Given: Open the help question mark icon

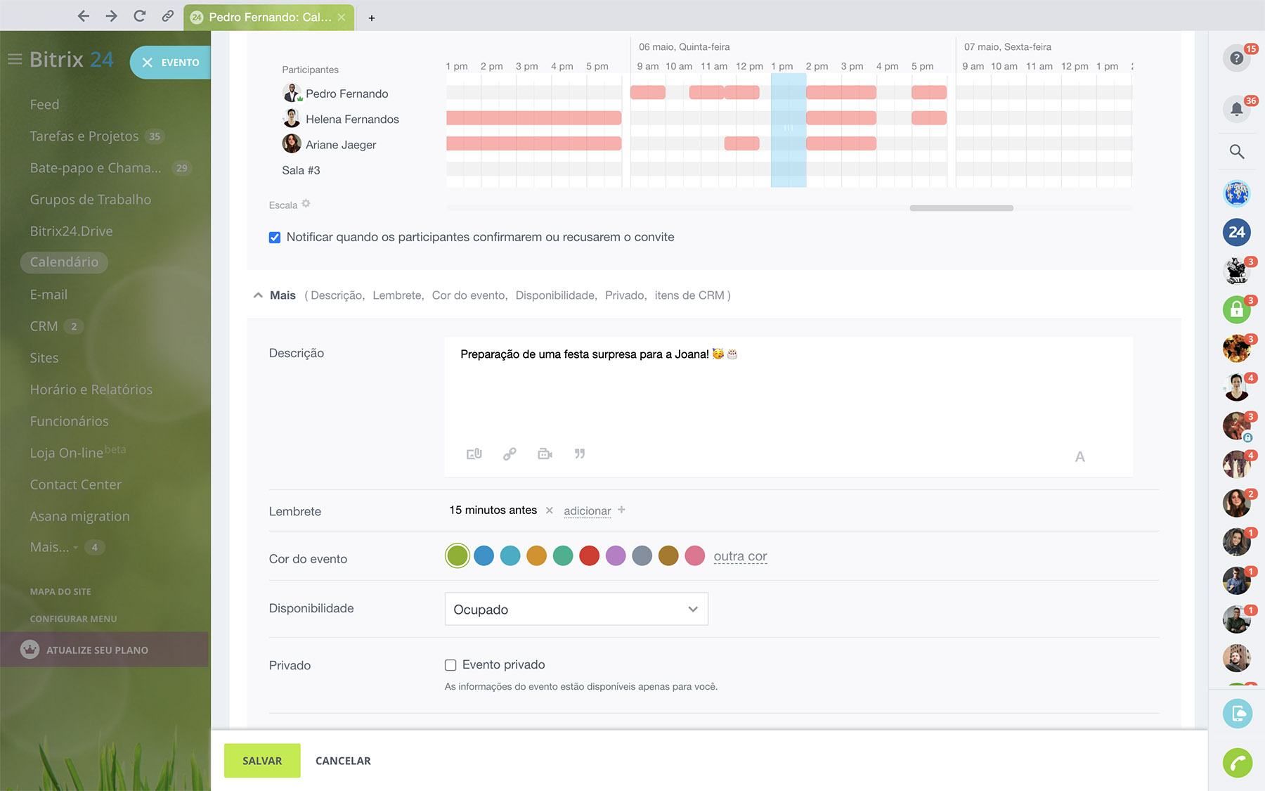Looking at the screenshot, I should click(x=1236, y=58).
